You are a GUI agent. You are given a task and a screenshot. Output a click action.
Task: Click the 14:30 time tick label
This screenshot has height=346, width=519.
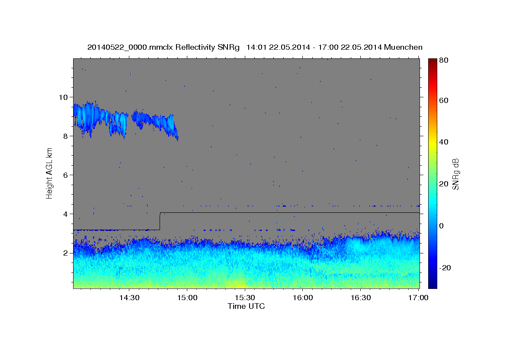[x=129, y=298]
